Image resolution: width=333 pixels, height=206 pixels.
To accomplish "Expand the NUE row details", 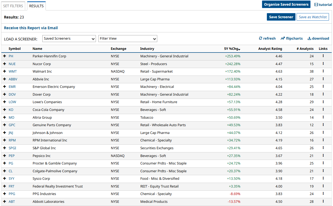I will coord(5,64).
